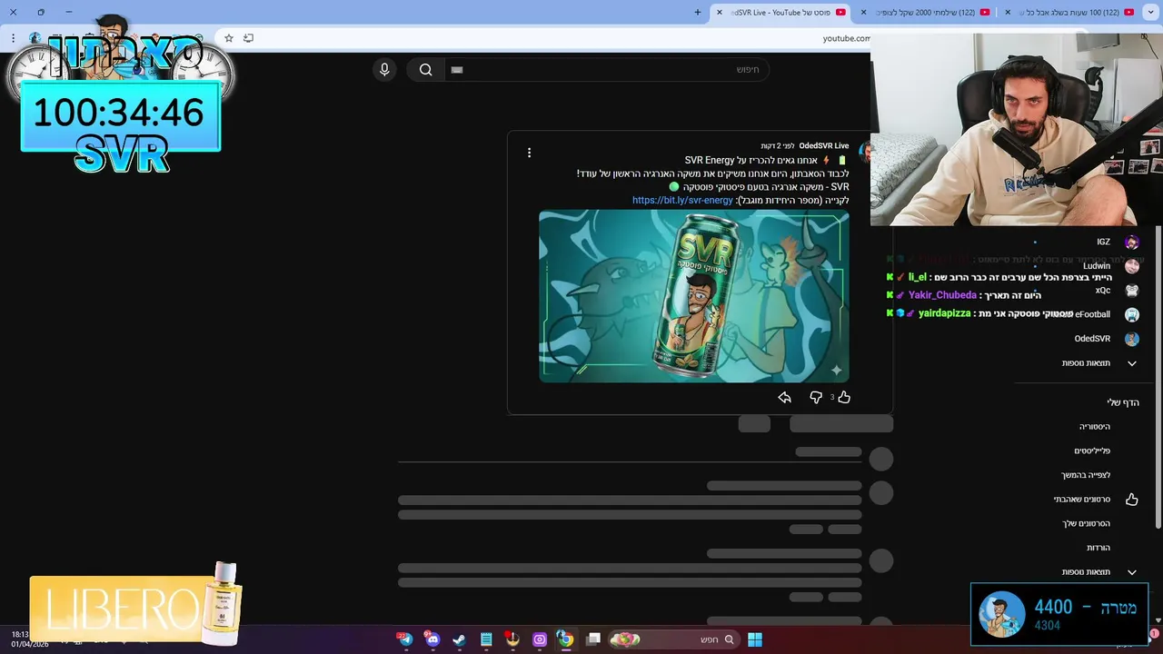Open a new browser tab
Viewport: 1163px width, 654px height.
698,12
